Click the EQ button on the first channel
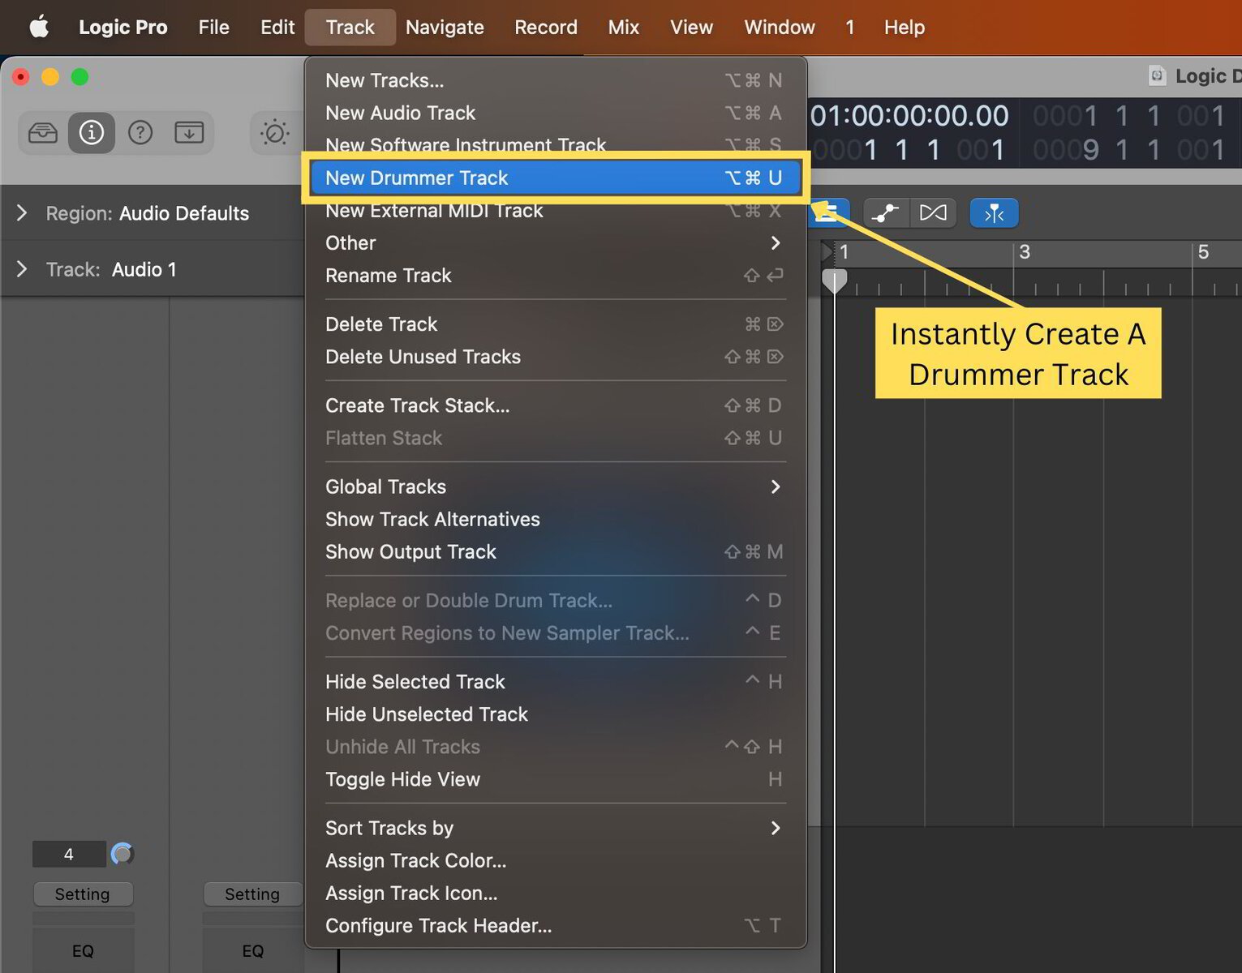 (84, 950)
